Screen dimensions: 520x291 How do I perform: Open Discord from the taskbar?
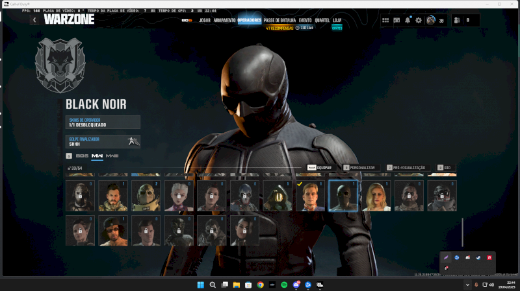click(297, 285)
